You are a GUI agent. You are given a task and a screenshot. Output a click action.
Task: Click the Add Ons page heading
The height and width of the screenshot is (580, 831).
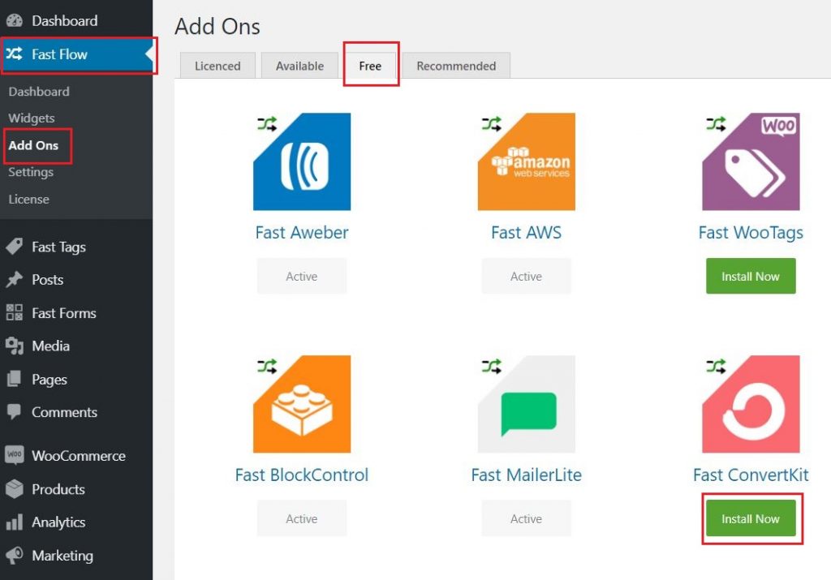pyautogui.click(x=217, y=27)
